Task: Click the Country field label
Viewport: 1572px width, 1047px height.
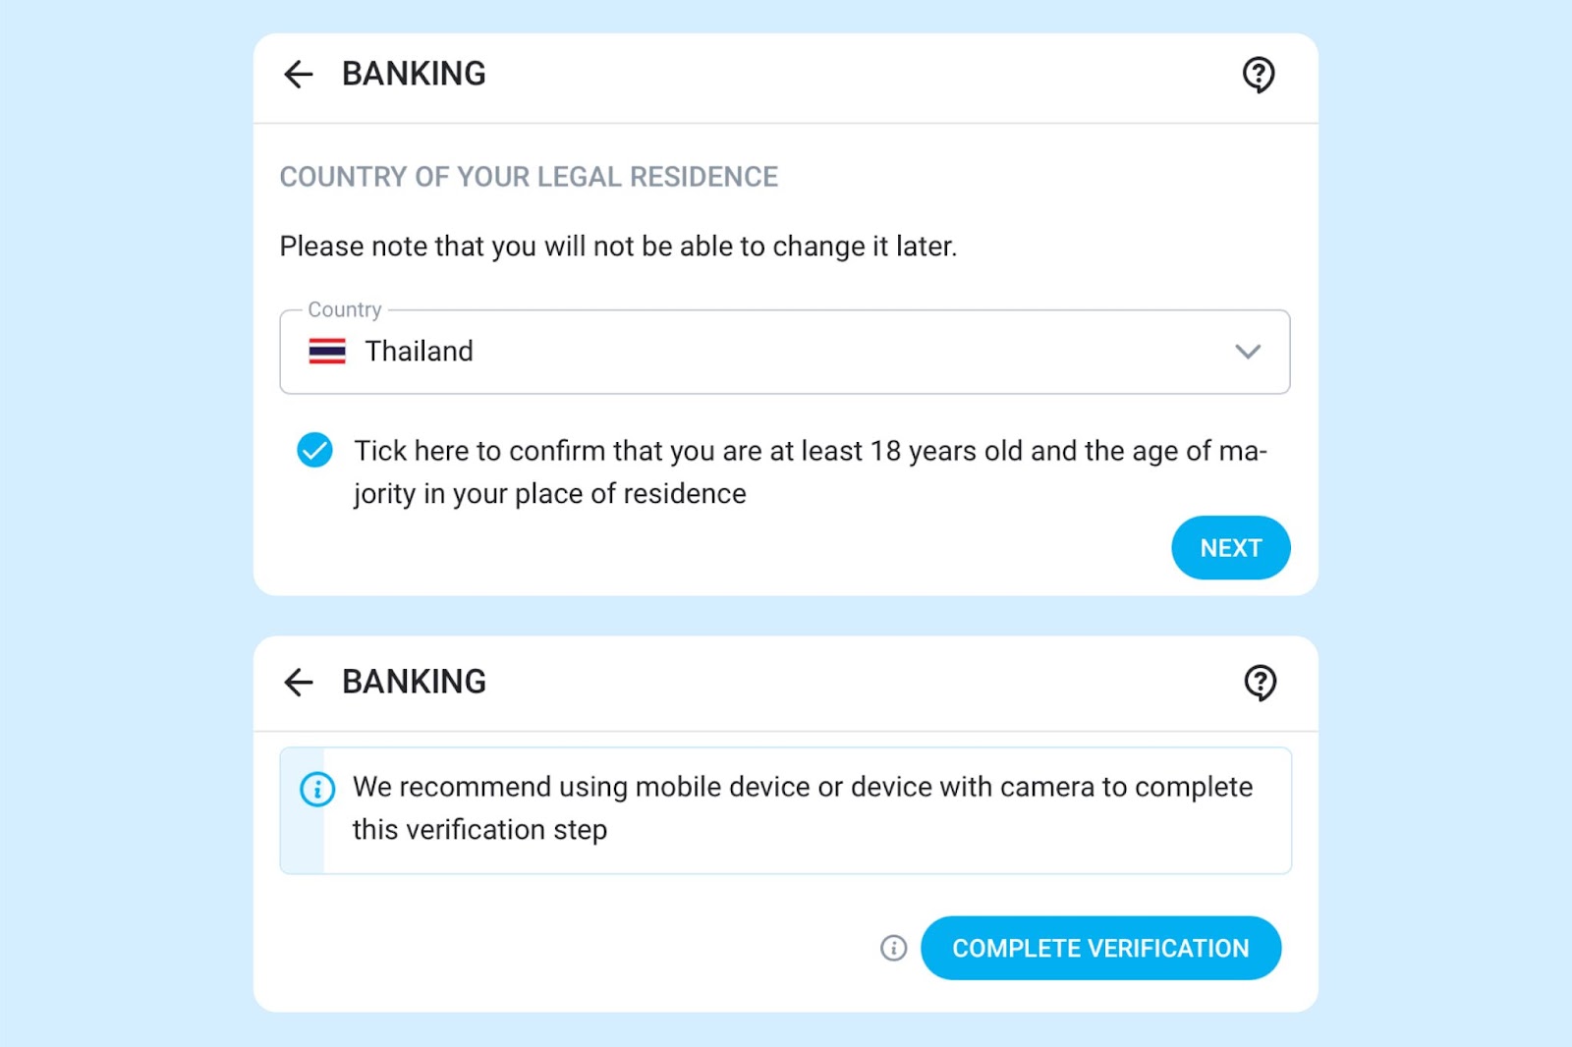Action: pos(345,309)
